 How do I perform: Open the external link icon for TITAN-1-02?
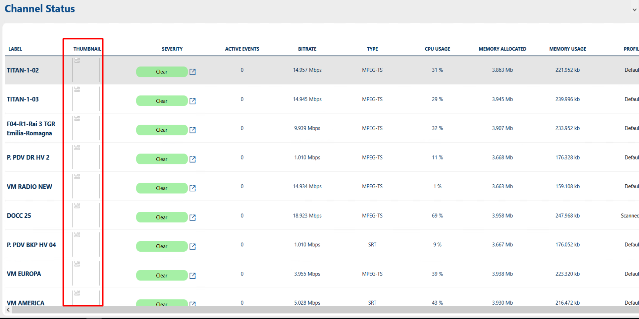[x=193, y=72]
